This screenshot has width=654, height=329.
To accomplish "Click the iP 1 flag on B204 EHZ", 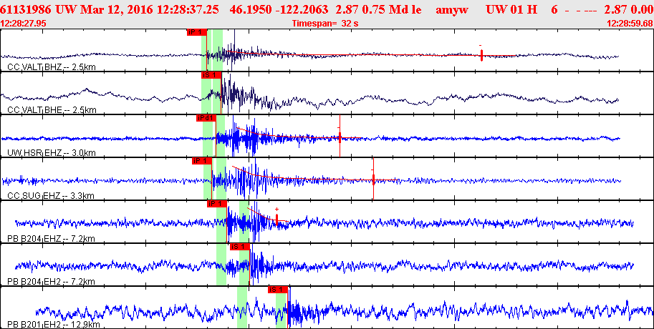I will [x=217, y=204].
